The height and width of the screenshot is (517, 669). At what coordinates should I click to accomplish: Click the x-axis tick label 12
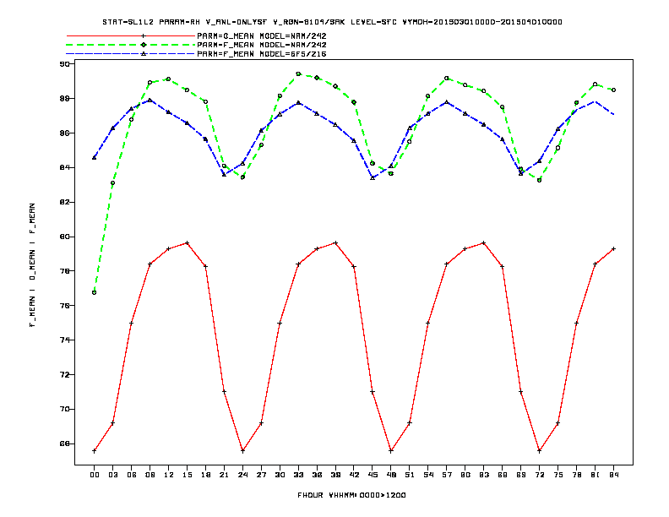tap(169, 475)
